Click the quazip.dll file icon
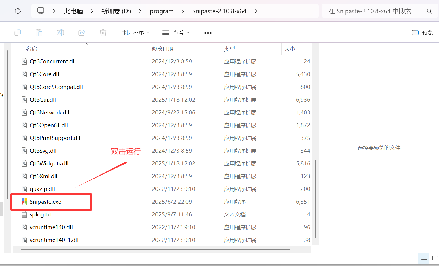Viewport: 439px width, 266px height. coord(24,189)
